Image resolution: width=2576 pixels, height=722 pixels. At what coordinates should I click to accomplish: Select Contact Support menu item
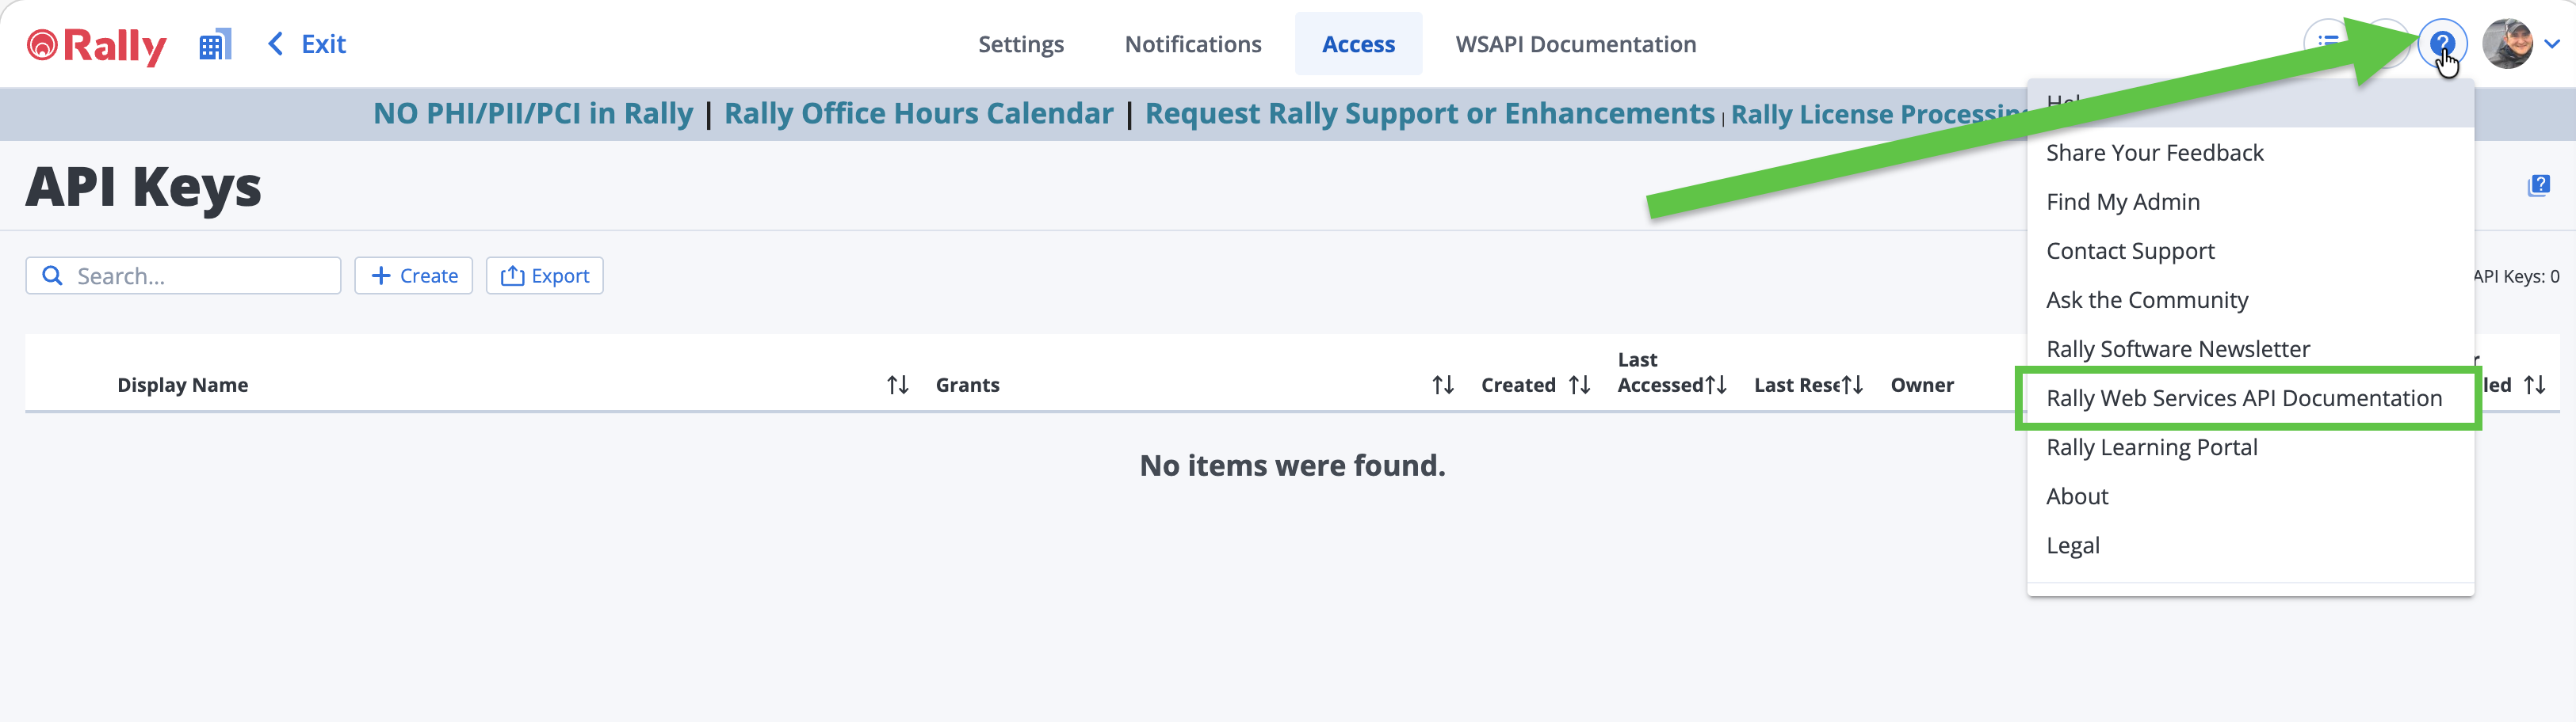[x=2250, y=251]
